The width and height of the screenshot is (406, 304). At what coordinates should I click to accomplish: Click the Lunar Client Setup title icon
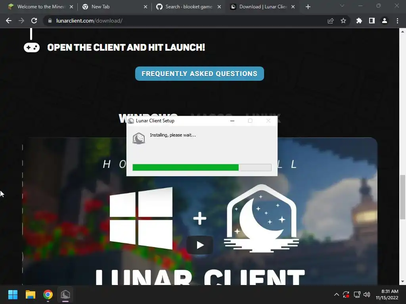click(131, 121)
